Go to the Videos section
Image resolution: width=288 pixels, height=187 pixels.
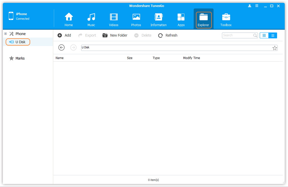pos(114,20)
